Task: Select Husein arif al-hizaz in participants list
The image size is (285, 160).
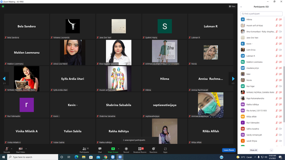Action: pos(261,26)
